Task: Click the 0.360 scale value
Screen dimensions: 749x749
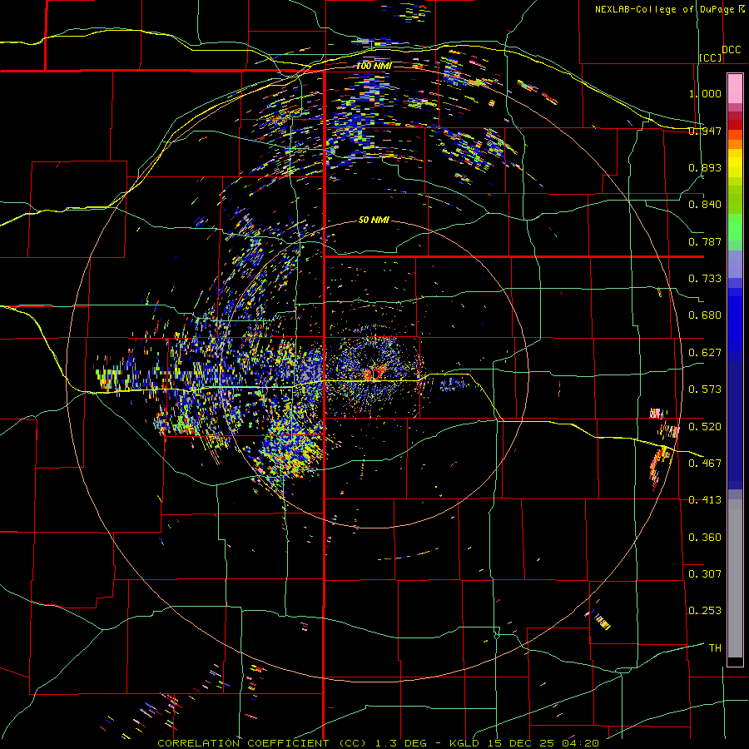Action: tap(705, 537)
